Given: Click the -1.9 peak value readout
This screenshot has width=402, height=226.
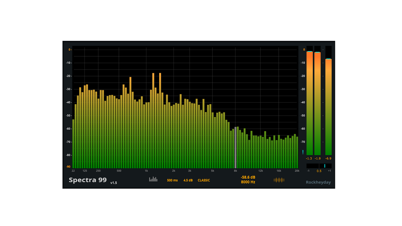Looking at the screenshot, I should coord(318,159).
